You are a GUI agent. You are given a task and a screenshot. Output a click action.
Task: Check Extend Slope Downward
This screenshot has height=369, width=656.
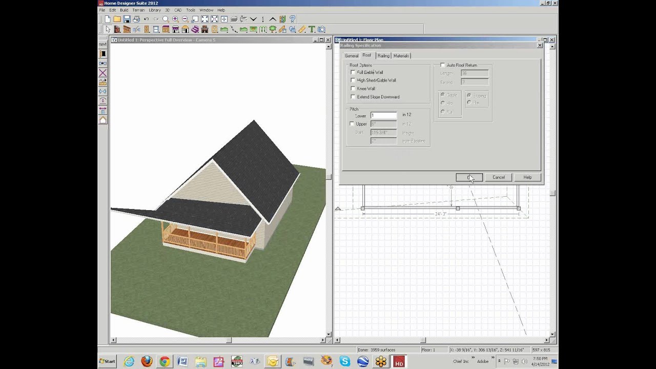coord(353,96)
